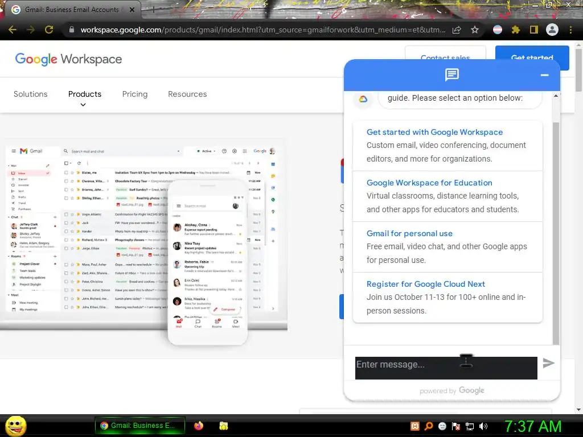
Task: Close the Gmail Business Email Accounts tab
Action: point(132,10)
